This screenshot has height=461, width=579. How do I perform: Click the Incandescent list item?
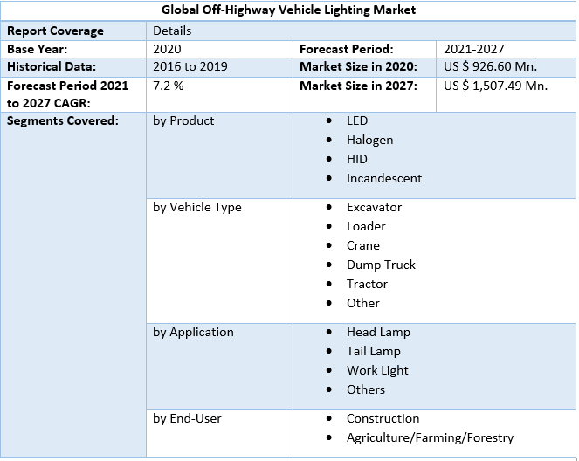(383, 178)
